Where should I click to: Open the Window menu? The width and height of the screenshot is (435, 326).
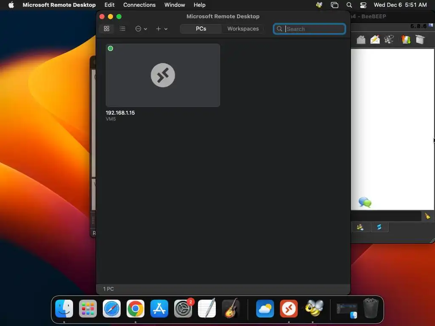point(175,5)
